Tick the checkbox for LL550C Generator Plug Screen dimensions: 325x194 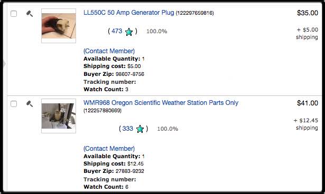coord(14,14)
